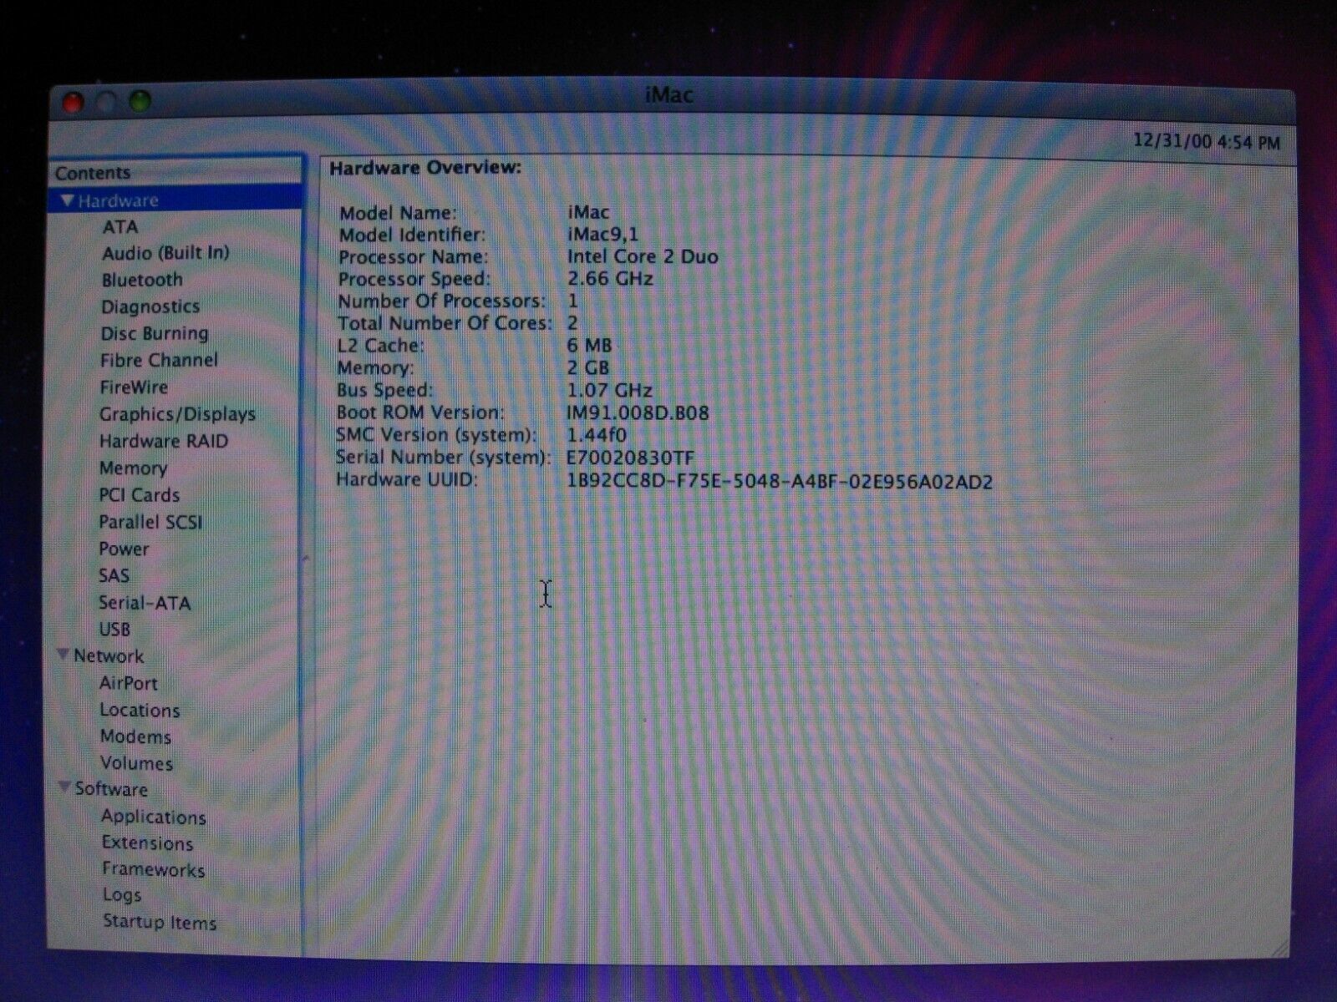Zoom the window with the green button
The height and width of the screenshot is (1002, 1337).
tap(140, 102)
